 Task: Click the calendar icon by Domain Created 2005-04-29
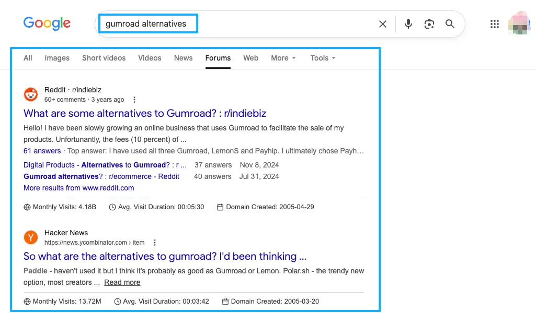220,207
